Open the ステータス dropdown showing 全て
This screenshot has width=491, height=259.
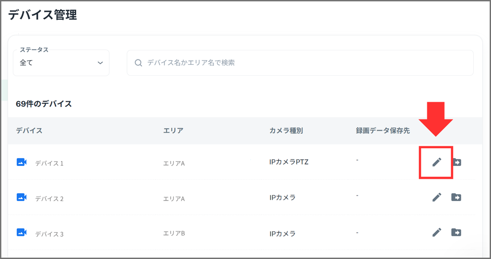61,63
